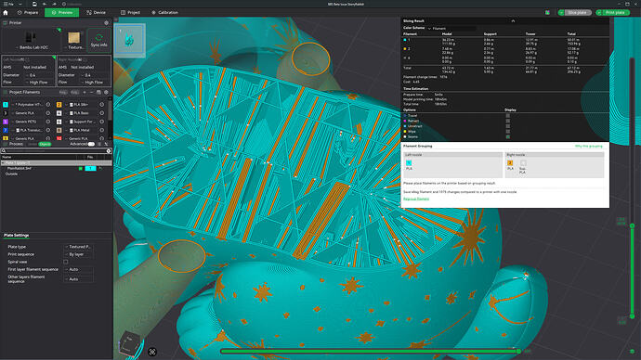This screenshot has height=360, width=641.
Task: Click filament 1 icon in Left nozzle group
Action: 409,163
